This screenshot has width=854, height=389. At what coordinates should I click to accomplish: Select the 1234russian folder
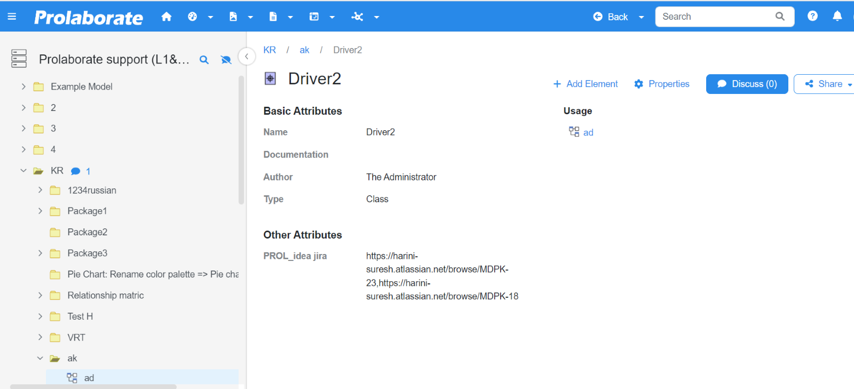[x=92, y=190]
